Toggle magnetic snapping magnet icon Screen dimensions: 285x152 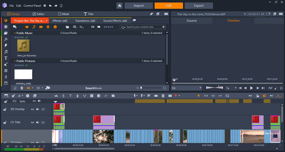[x=264, y=96]
